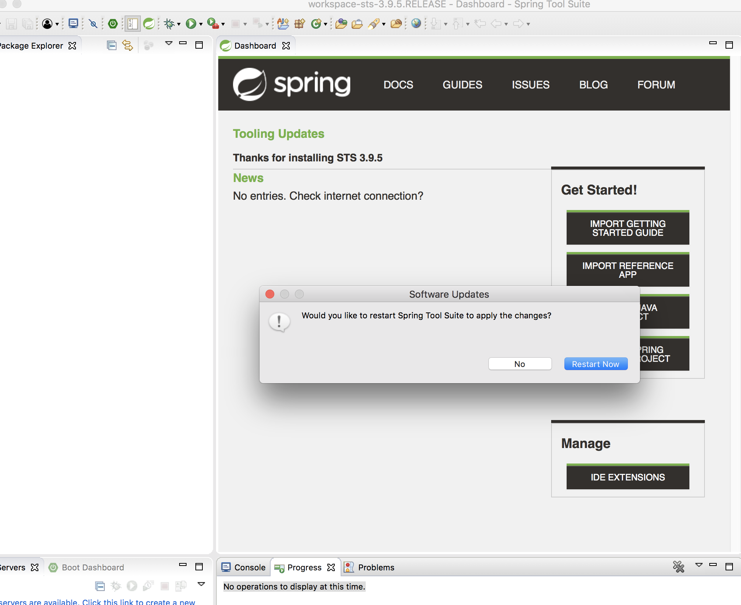Open the ISSUES link
Screen dimensions: 741x605
pyautogui.click(x=530, y=85)
